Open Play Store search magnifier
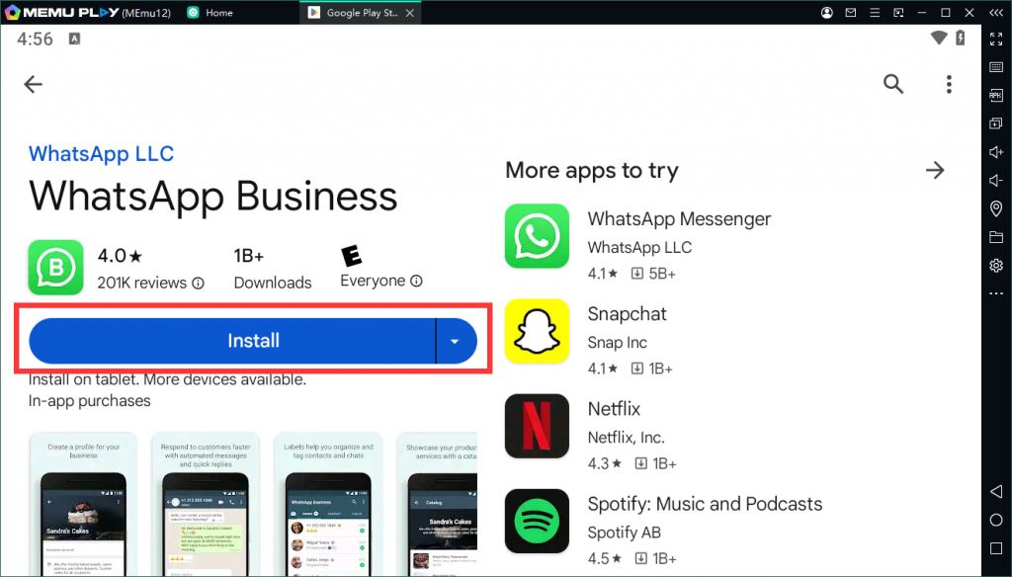Image resolution: width=1012 pixels, height=577 pixels. click(893, 84)
